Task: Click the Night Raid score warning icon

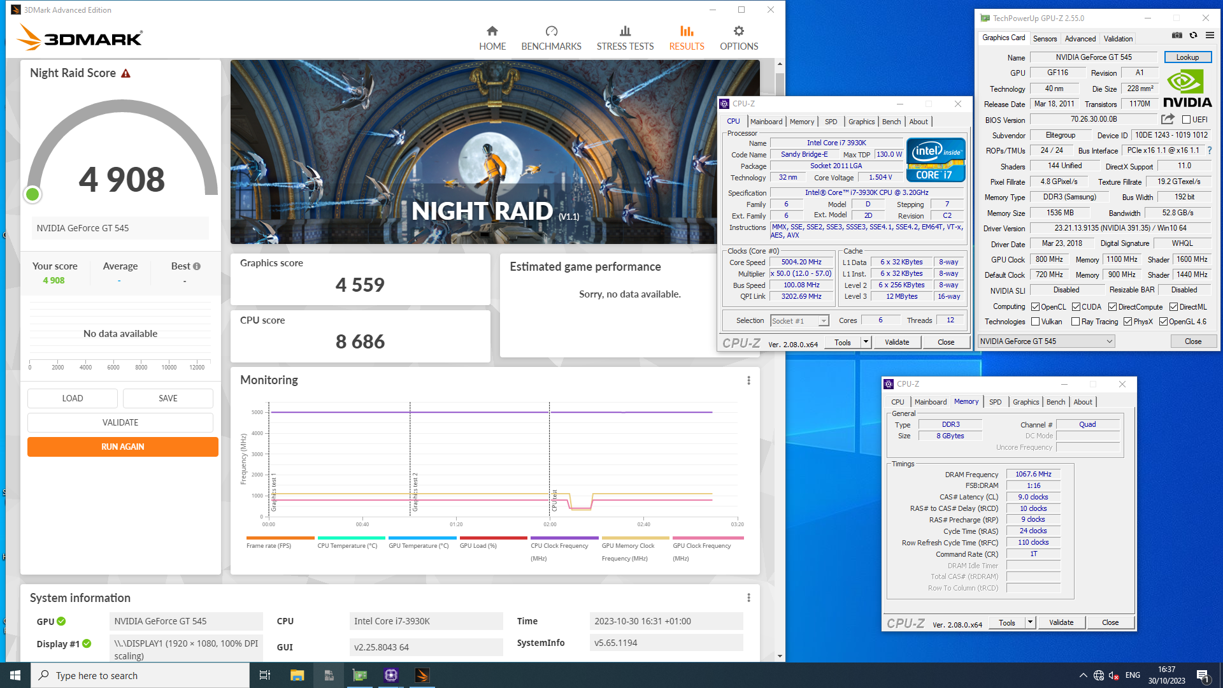Action: 125,73
